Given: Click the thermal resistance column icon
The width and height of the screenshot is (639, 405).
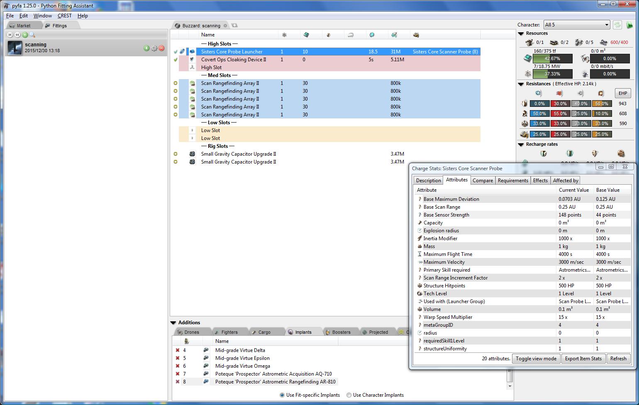Looking at the screenshot, I should tap(559, 93).
